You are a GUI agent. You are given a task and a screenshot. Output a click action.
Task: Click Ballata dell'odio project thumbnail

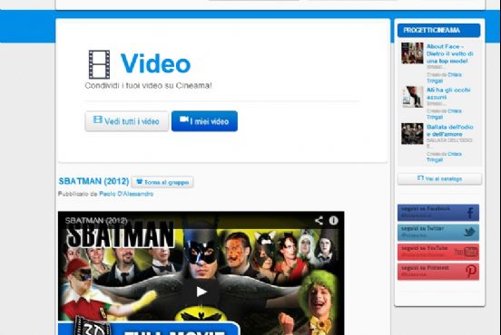[x=412, y=134]
